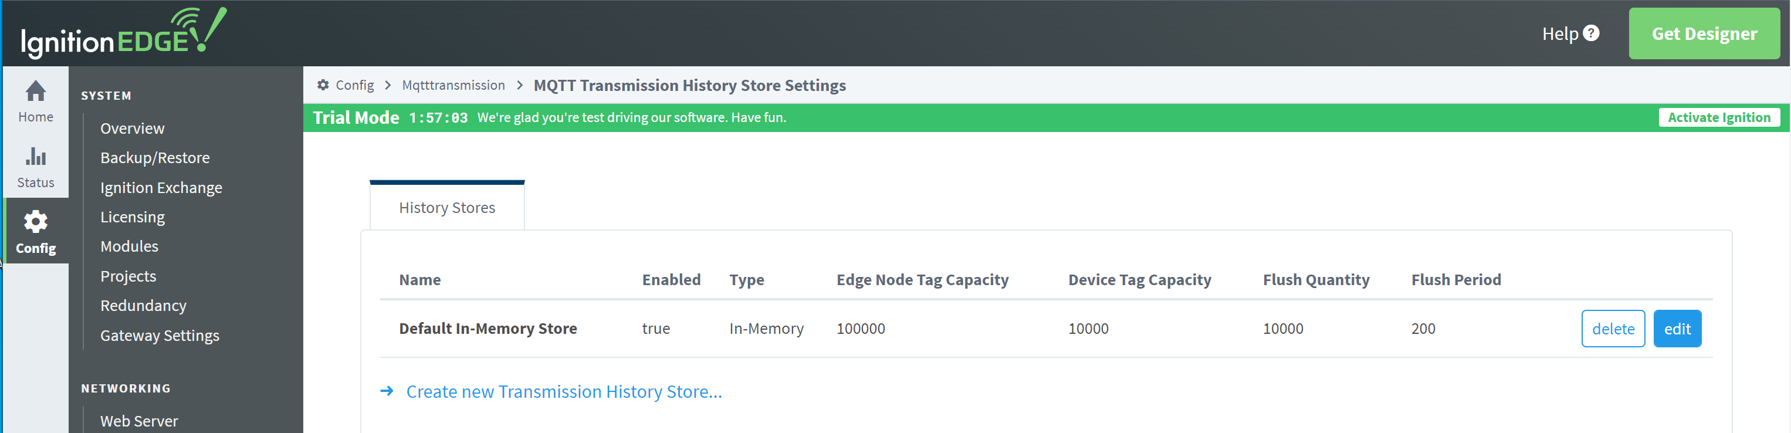Viewport: 1791px width, 433px height.
Task: Open the Status bar-chart icon
Action: tap(35, 155)
